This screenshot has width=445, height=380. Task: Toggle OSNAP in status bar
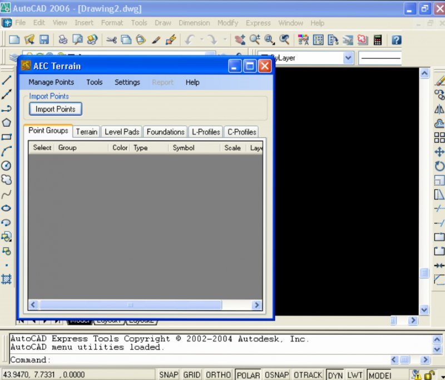tap(276, 374)
